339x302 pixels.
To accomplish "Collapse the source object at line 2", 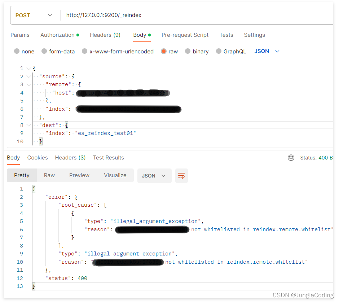I will [28, 76].
